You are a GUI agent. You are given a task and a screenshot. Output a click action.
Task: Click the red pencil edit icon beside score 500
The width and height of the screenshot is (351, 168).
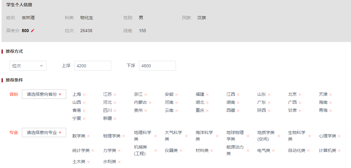tap(33, 31)
